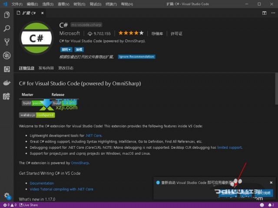The height and width of the screenshot is (208, 278).
Task: Click the five-star rating
Action: coord(131,33)
